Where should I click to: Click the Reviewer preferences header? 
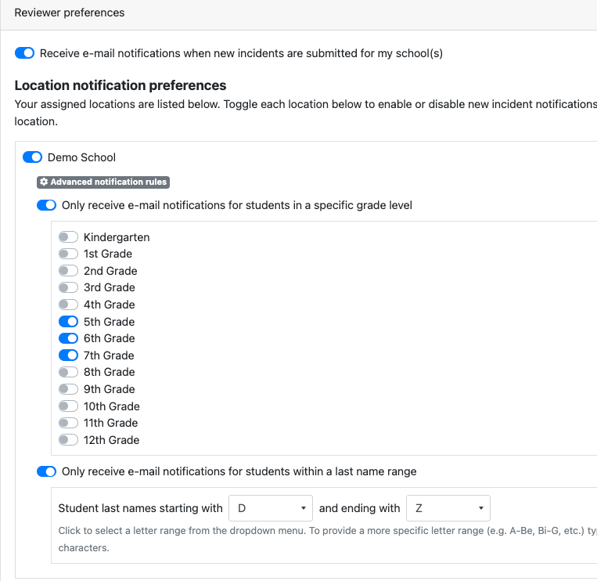tap(70, 13)
